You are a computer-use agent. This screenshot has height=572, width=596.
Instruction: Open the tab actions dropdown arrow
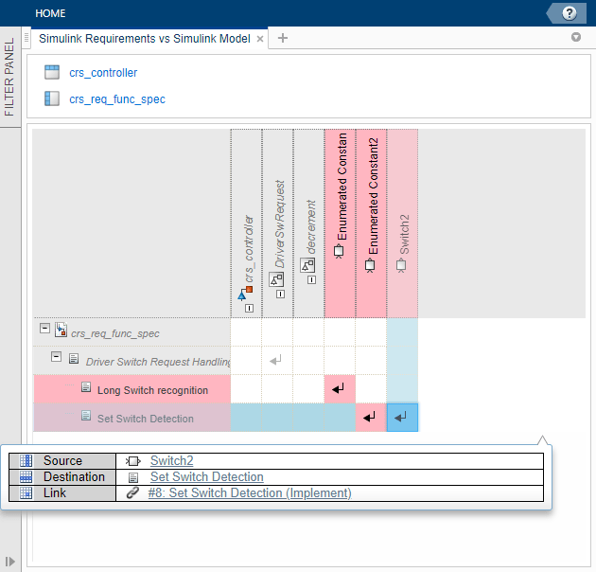576,37
